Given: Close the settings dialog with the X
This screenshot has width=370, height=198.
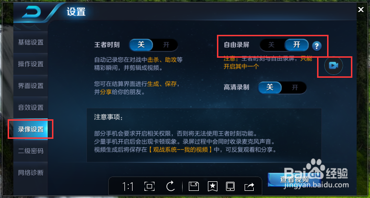Looking at the screenshot, I should pyautogui.click(x=361, y=10).
